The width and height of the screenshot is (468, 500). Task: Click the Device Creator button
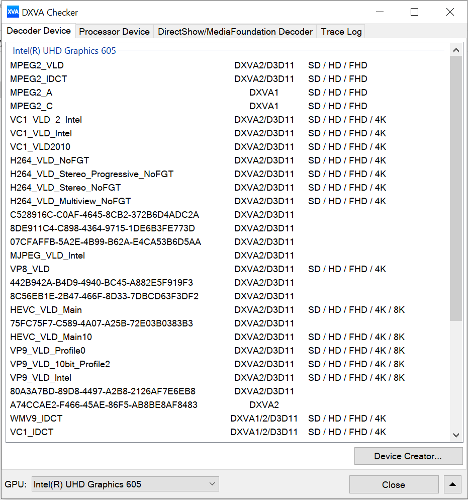pos(408,456)
